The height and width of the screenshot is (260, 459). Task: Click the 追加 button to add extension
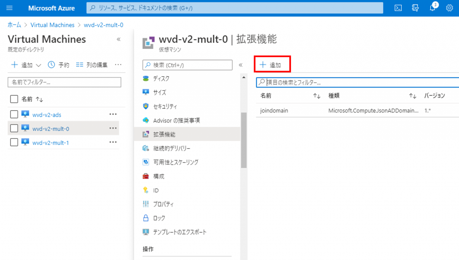coord(272,64)
